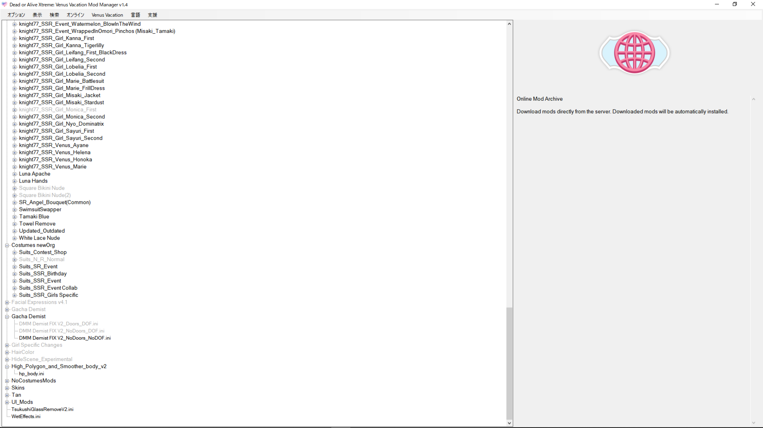Select the Suits_SR_Event item
Viewport: 763px width, 428px height.
(x=38, y=267)
